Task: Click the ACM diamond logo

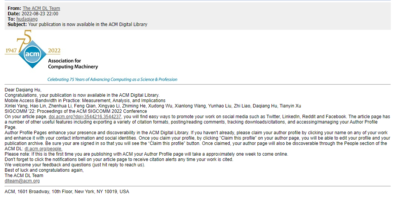Action: click(x=32, y=54)
